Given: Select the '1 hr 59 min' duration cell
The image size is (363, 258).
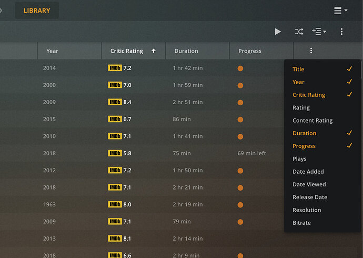Looking at the screenshot, I should click(x=187, y=85).
